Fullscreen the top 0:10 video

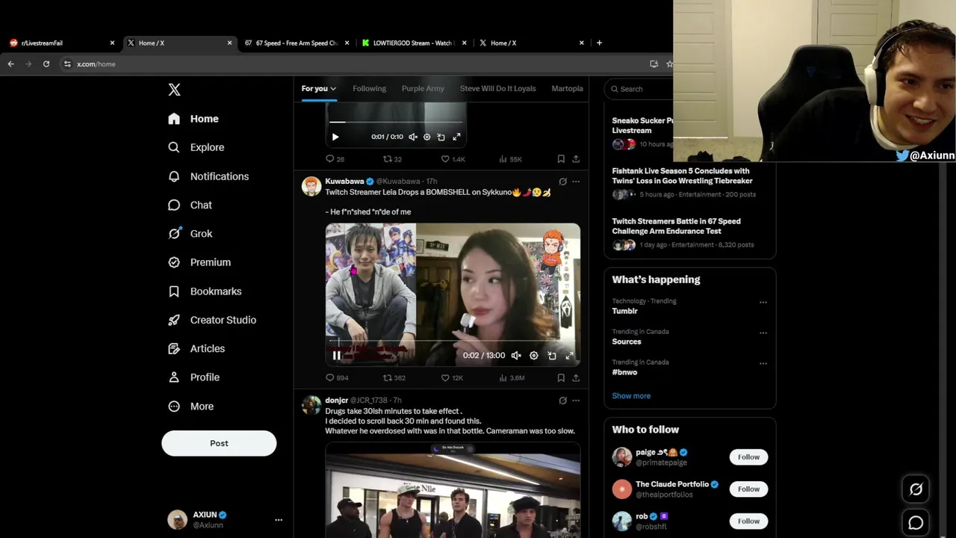456,137
